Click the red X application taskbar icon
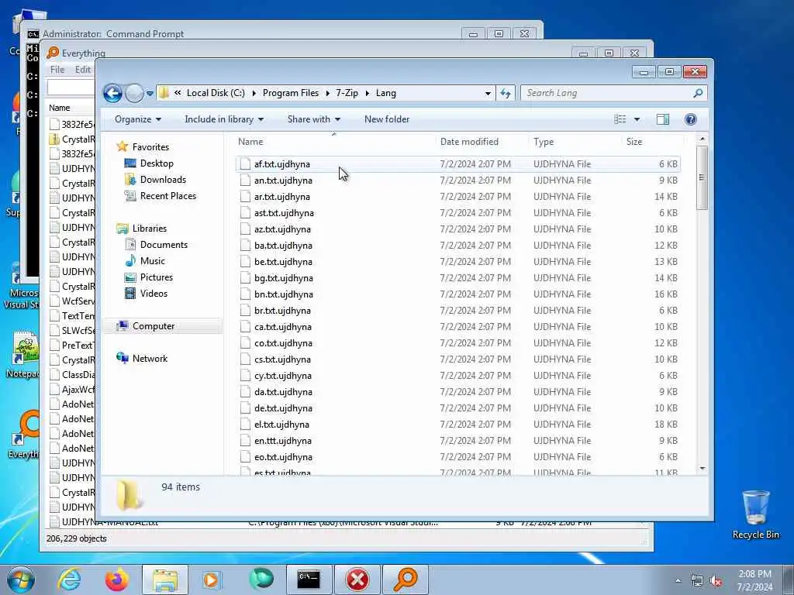 click(357, 580)
